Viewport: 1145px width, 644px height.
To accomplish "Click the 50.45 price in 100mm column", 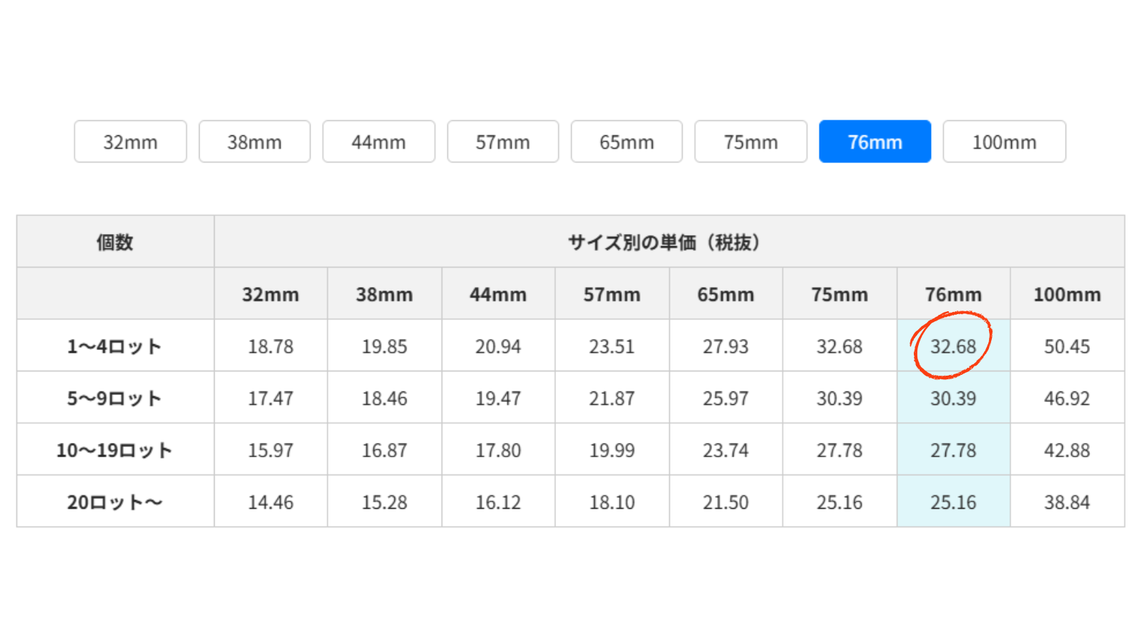I will coord(1066,346).
